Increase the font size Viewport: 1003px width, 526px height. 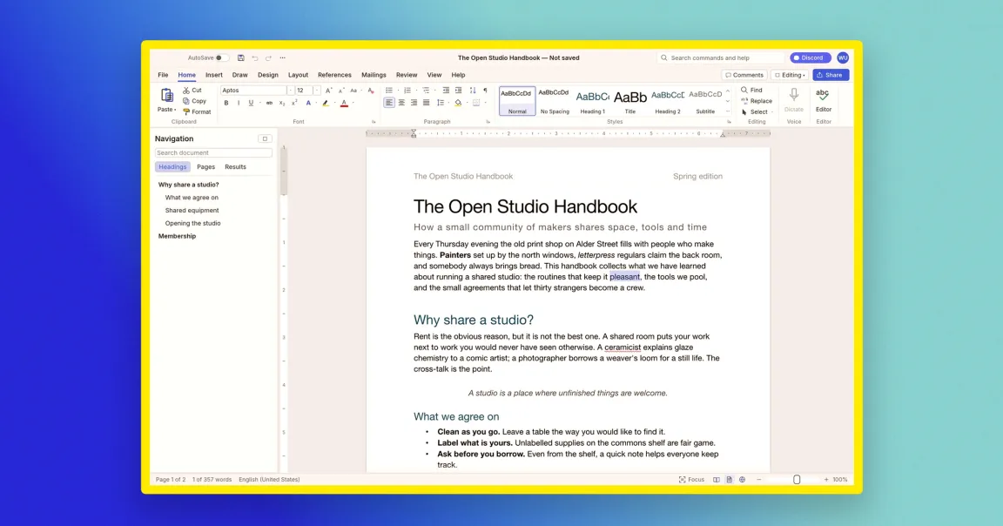point(328,91)
